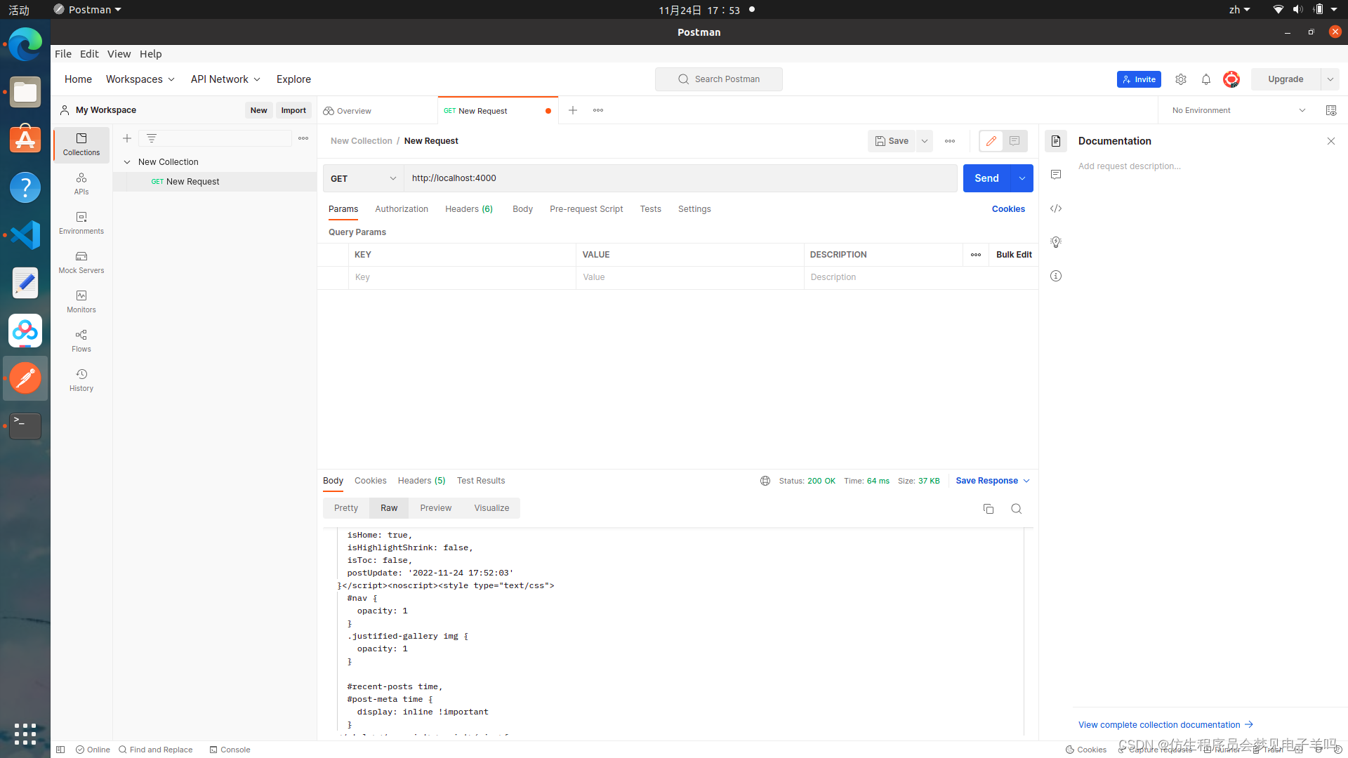Open environment quick look icon
Viewport: 1348px width, 758px height.
(x=1331, y=110)
